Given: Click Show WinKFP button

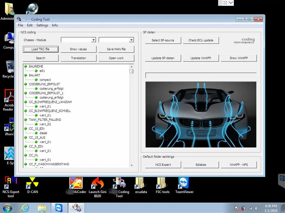Looking at the screenshot, I should pos(239,58).
